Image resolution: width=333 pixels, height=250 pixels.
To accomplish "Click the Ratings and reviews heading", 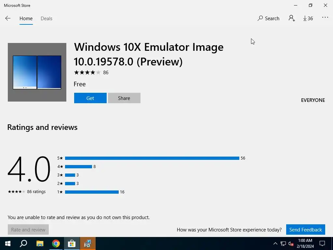I will point(42,127).
